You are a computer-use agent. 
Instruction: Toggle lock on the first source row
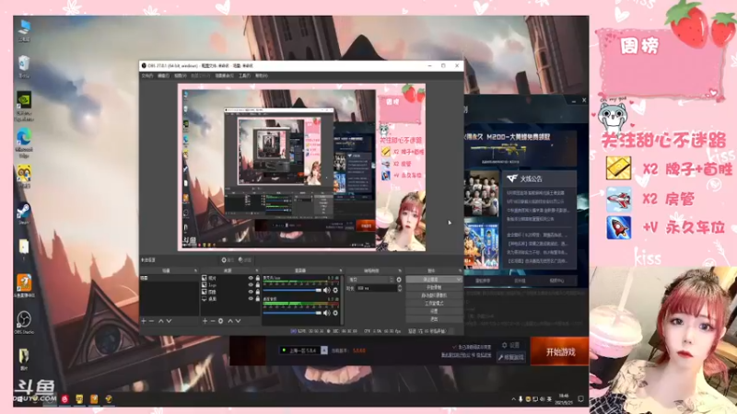point(258,278)
